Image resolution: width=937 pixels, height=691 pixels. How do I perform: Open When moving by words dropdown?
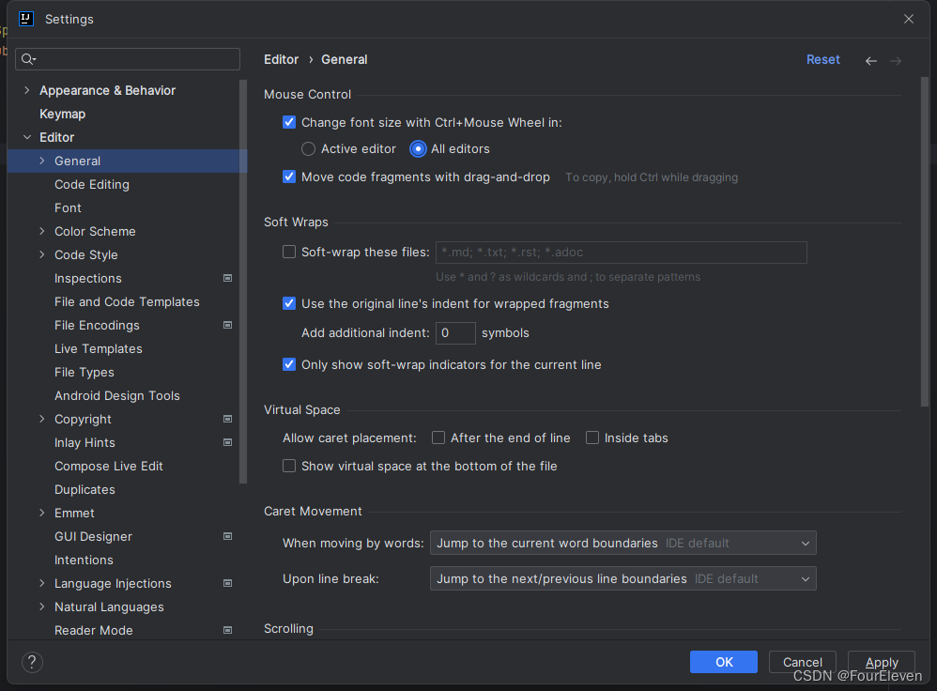pos(622,543)
